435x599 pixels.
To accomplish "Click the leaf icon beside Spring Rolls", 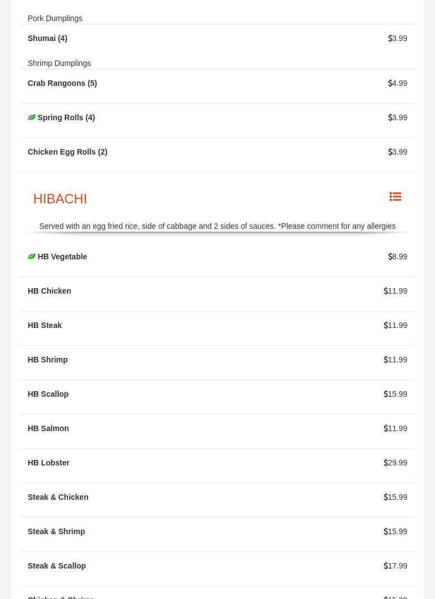I will coord(32,117).
